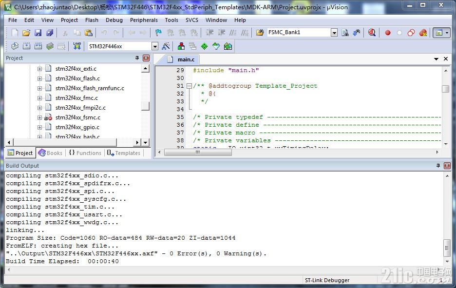
Task: Indent the selected lines using the indent icon
Action: point(209,33)
